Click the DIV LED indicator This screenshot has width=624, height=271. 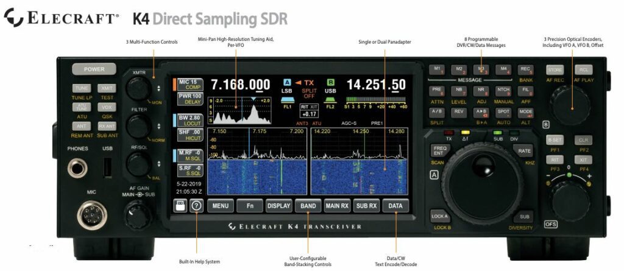514,133
